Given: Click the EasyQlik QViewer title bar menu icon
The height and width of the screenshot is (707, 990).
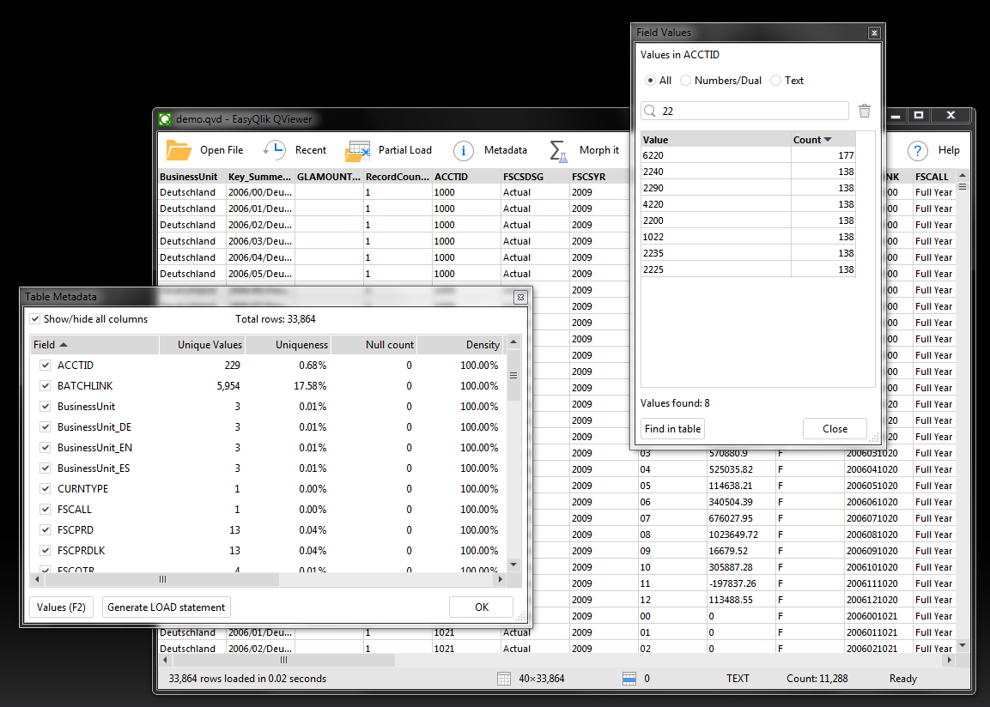Looking at the screenshot, I should point(164,119).
